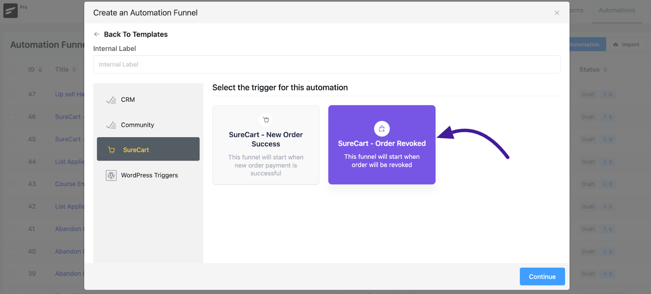Click the WordPress logo icon
The height and width of the screenshot is (294, 651).
pyautogui.click(x=111, y=175)
